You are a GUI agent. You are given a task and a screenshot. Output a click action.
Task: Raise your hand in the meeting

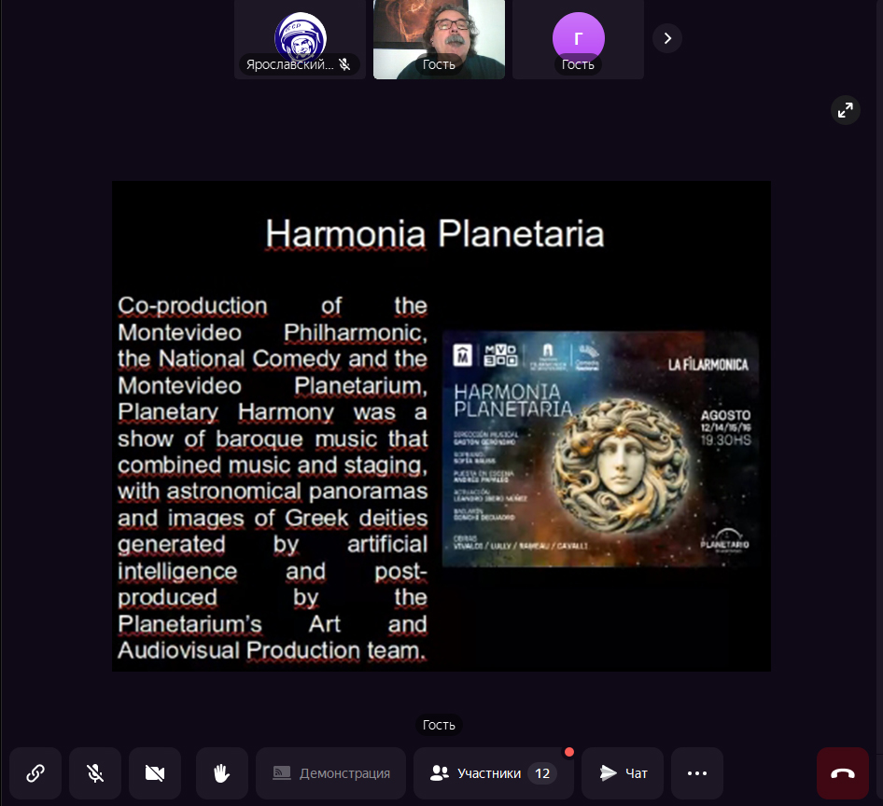coord(222,773)
